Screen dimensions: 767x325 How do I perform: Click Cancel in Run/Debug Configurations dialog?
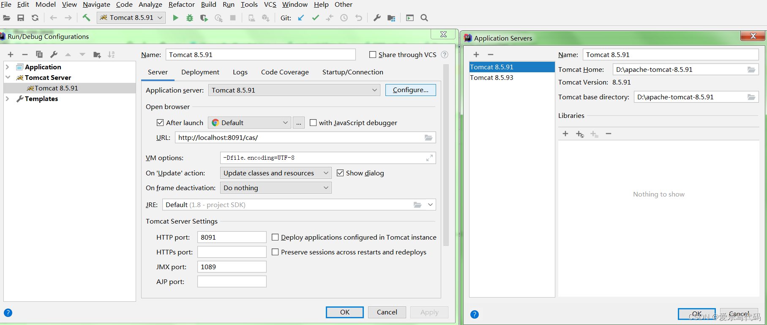tap(387, 312)
